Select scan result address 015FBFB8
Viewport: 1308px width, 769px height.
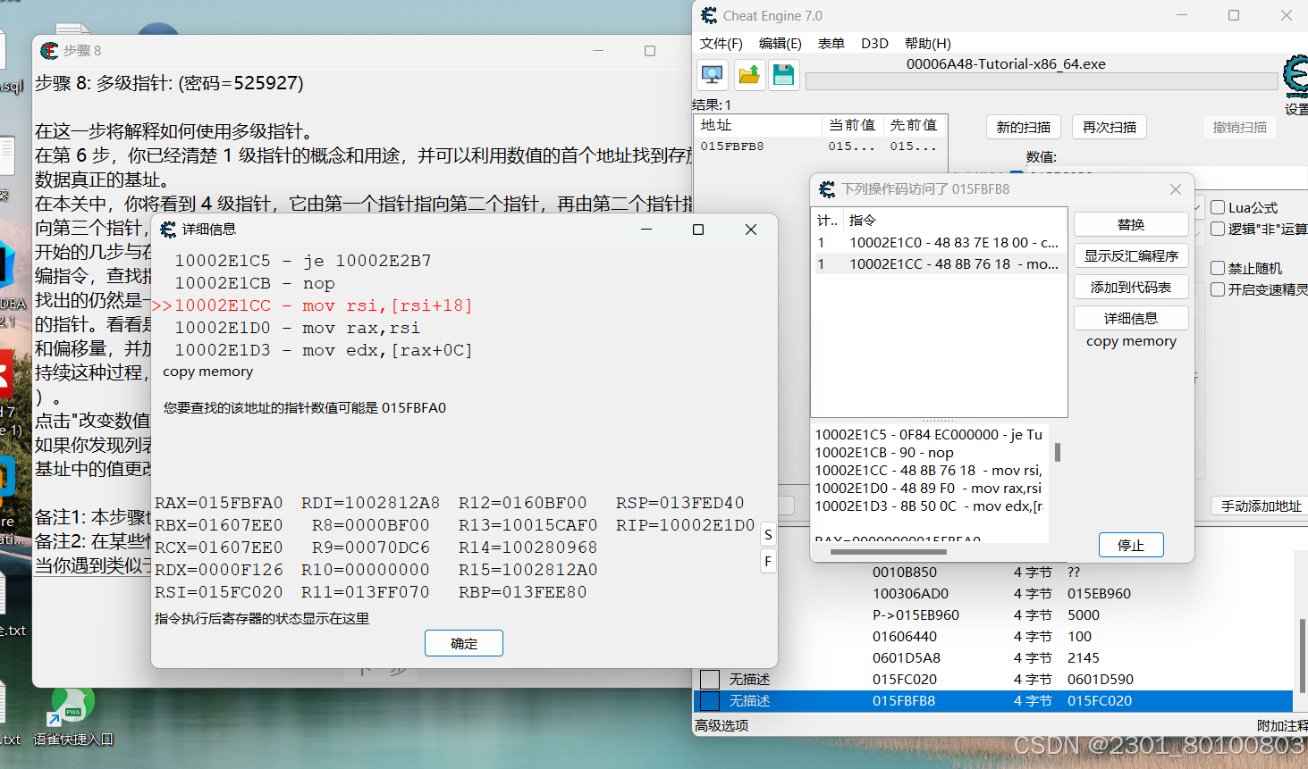pos(820,146)
